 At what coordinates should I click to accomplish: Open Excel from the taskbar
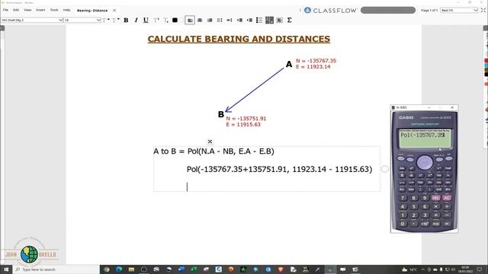pyautogui.click(x=194, y=269)
